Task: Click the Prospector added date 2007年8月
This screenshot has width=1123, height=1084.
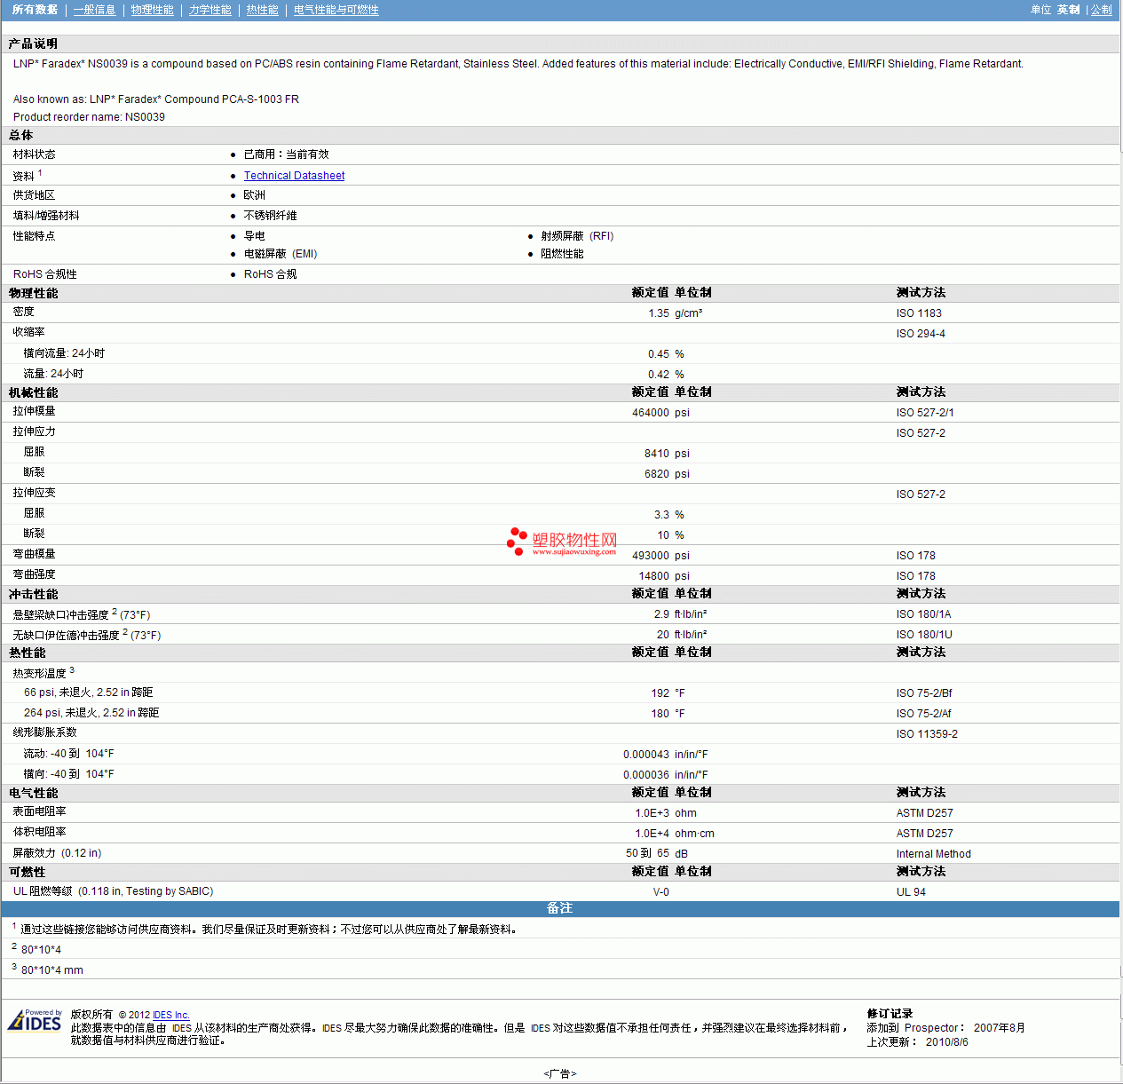Action: tap(1000, 1028)
